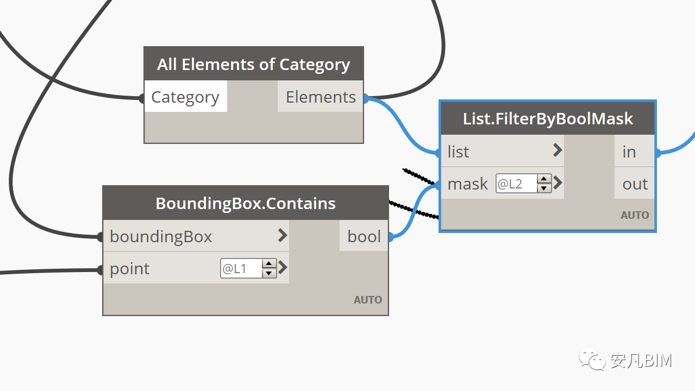Decrease the point @L1 level stepper
This screenshot has height=391, width=695.
tap(269, 273)
